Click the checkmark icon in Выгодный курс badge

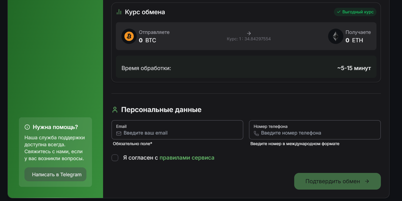click(x=339, y=12)
